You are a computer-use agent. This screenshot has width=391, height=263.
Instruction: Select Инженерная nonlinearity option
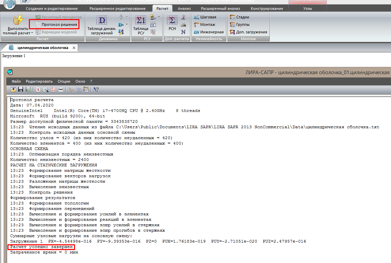point(209,32)
